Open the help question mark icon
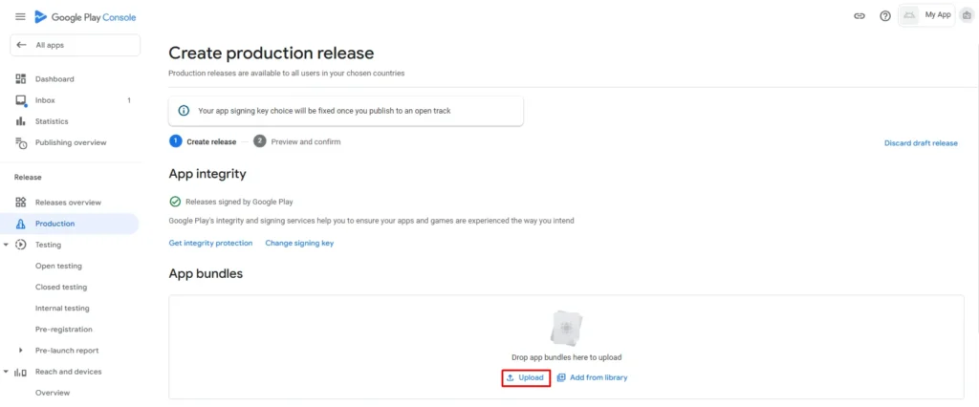This screenshot has width=979, height=407. [x=884, y=16]
